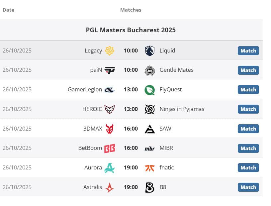
Task: Open Match button for Legacy vs Liquid
Action: click(248, 51)
